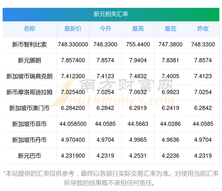Viewport: 222px width, 191px height.
Task: Click latest price 7.412300
Action: point(73,76)
